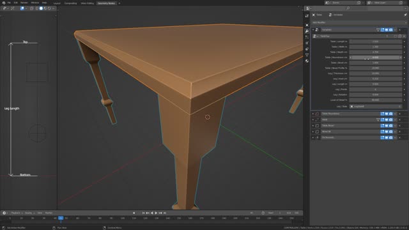Click the Table Roundness cm slider field
Viewport: 409px width, 230px height.
tap(376, 57)
